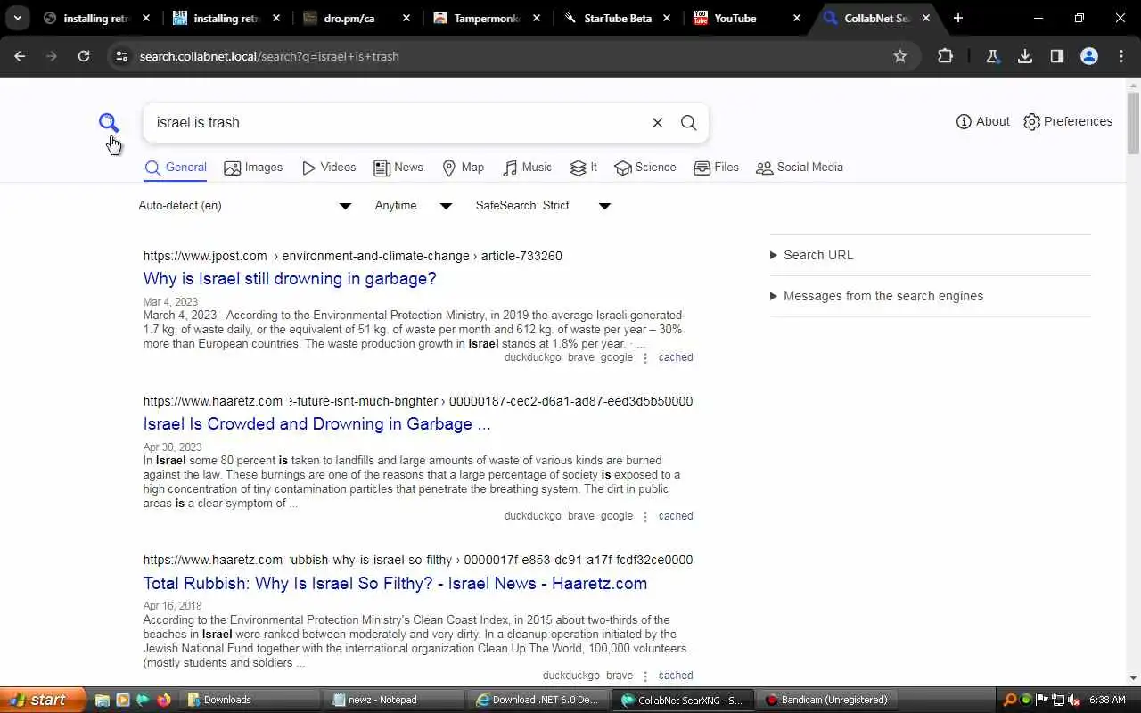Viewport: 1141px width, 713px height.
Task: Open the three-dot menu on jpost result
Action: pyautogui.click(x=645, y=357)
